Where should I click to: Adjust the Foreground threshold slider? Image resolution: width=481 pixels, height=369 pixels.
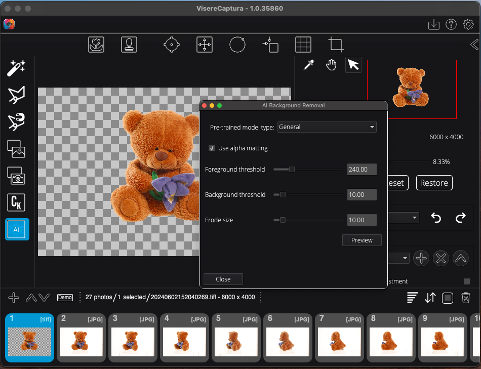click(x=292, y=170)
